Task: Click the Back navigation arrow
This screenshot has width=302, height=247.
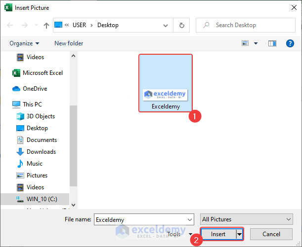Action: click(10, 25)
